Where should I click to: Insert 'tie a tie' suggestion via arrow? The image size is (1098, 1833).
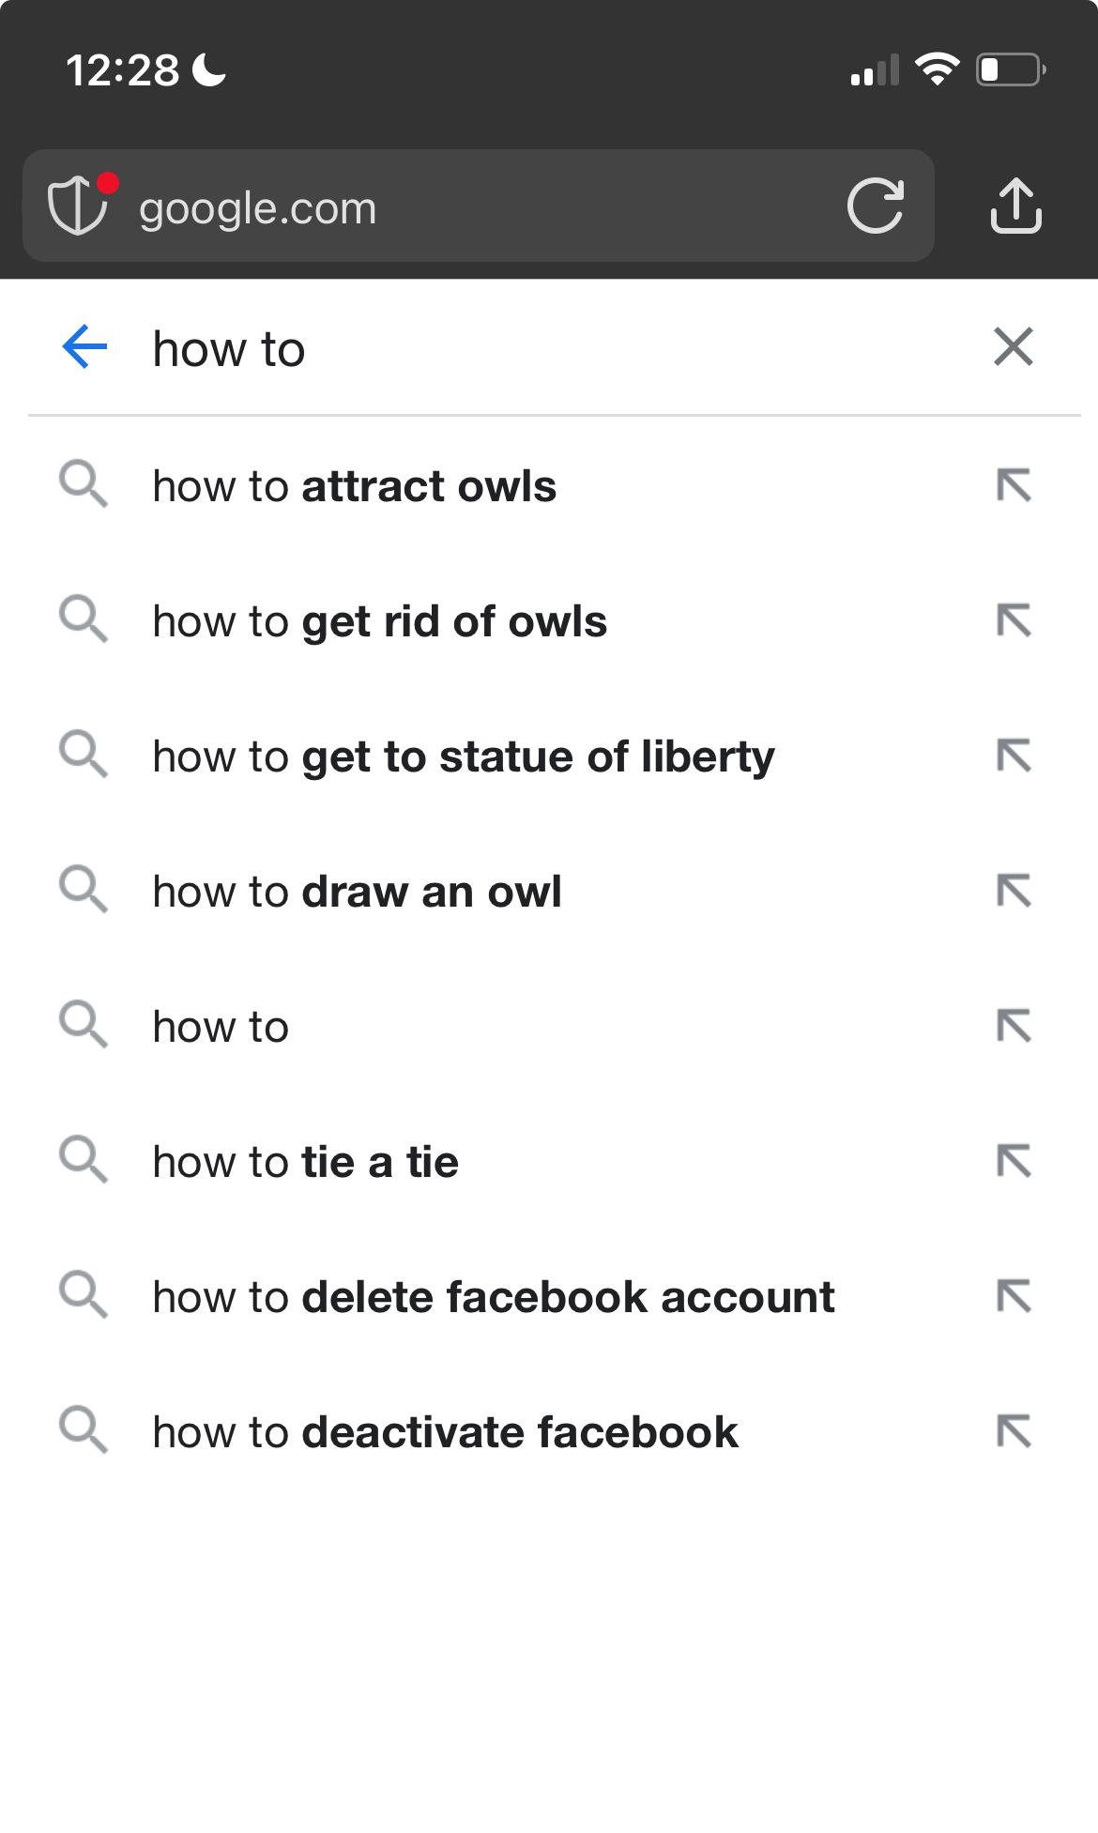click(1014, 1162)
